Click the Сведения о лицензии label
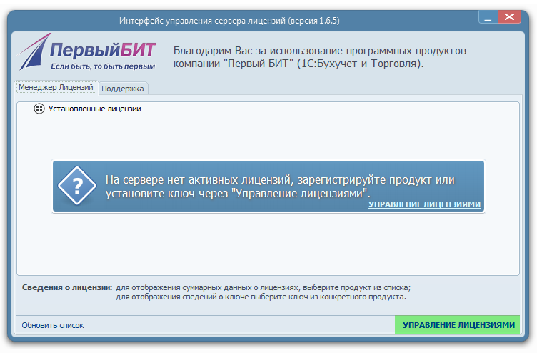Viewport: 537px width, 353px height. pos(67,287)
